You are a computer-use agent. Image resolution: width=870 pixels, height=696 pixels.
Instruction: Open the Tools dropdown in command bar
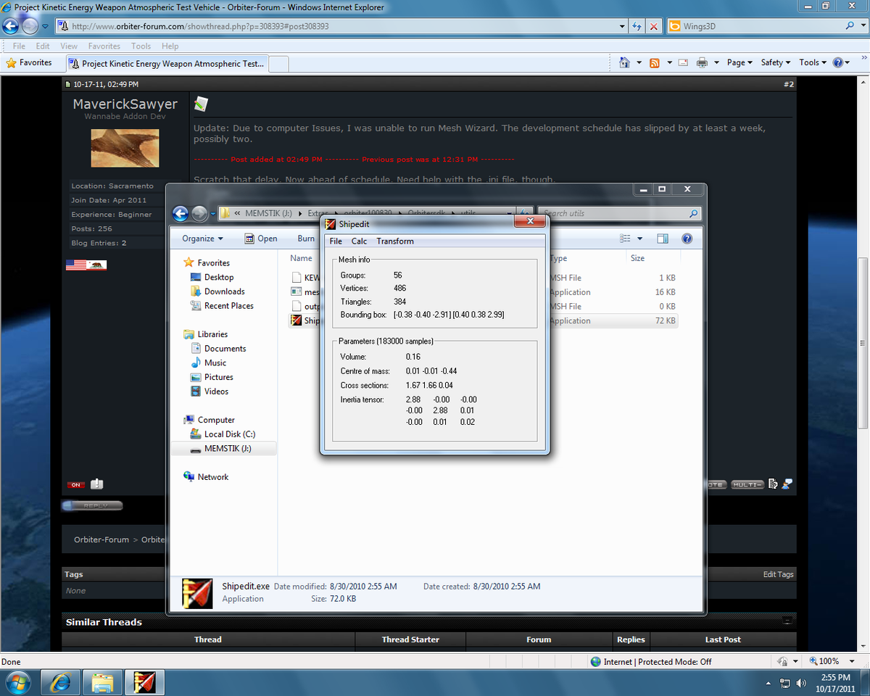click(x=813, y=63)
